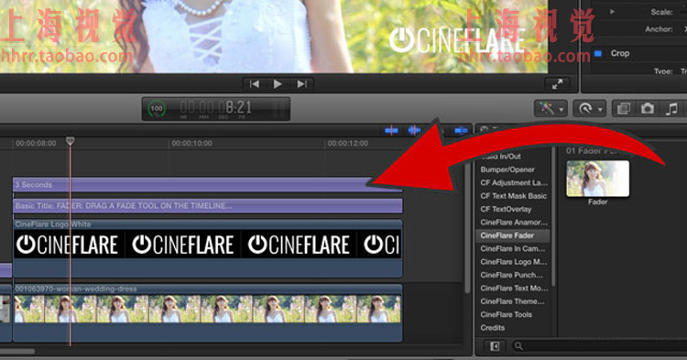Click the Anchor parameter label
This screenshot has height=360, width=687.
[x=659, y=29]
